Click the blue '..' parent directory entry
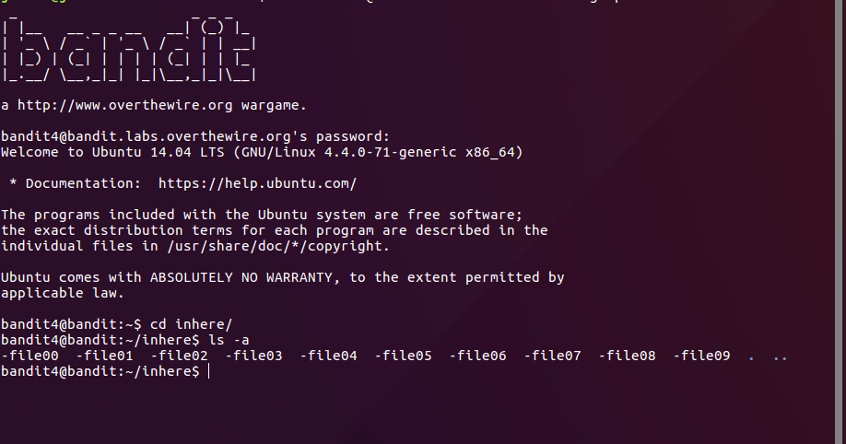 (x=781, y=356)
